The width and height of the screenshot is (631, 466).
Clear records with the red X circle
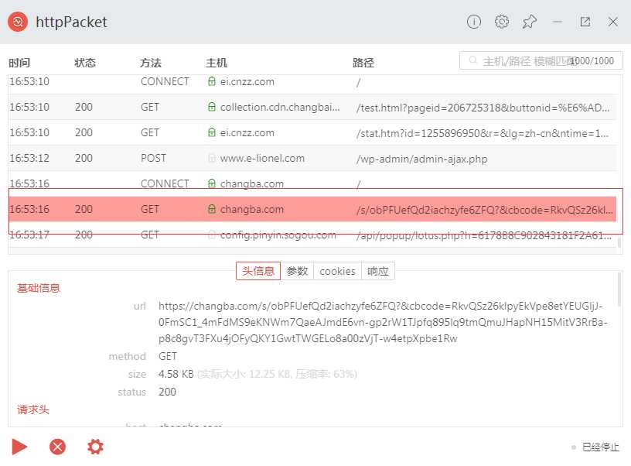pyautogui.click(x=57, y=447)
